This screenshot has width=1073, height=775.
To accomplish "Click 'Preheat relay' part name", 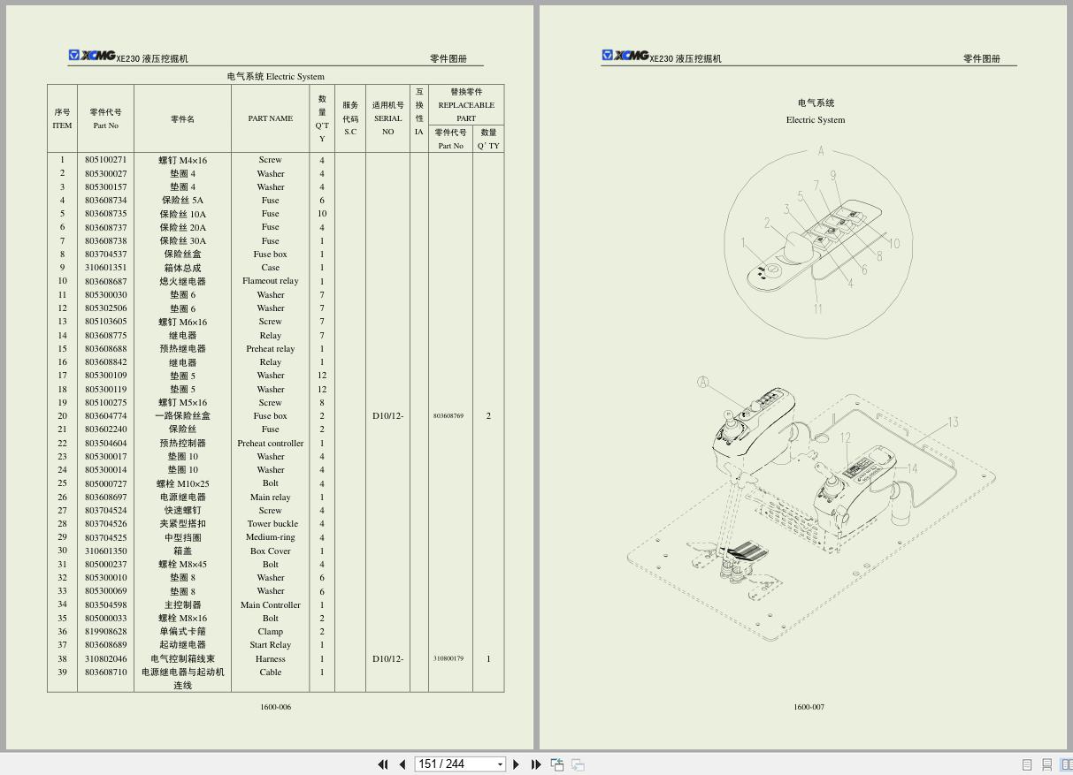I will coord(270,349).
